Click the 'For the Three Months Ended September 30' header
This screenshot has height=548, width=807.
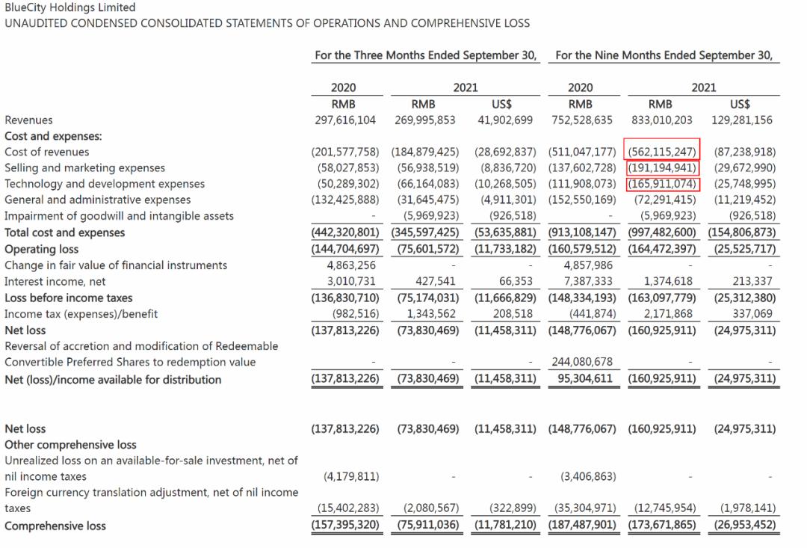pos(426,55)
